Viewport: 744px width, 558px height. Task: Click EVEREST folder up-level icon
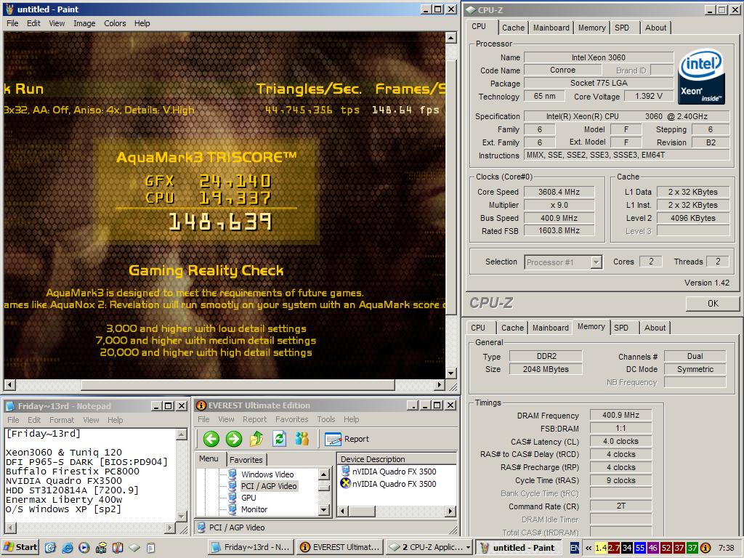[x=256, y=439]
